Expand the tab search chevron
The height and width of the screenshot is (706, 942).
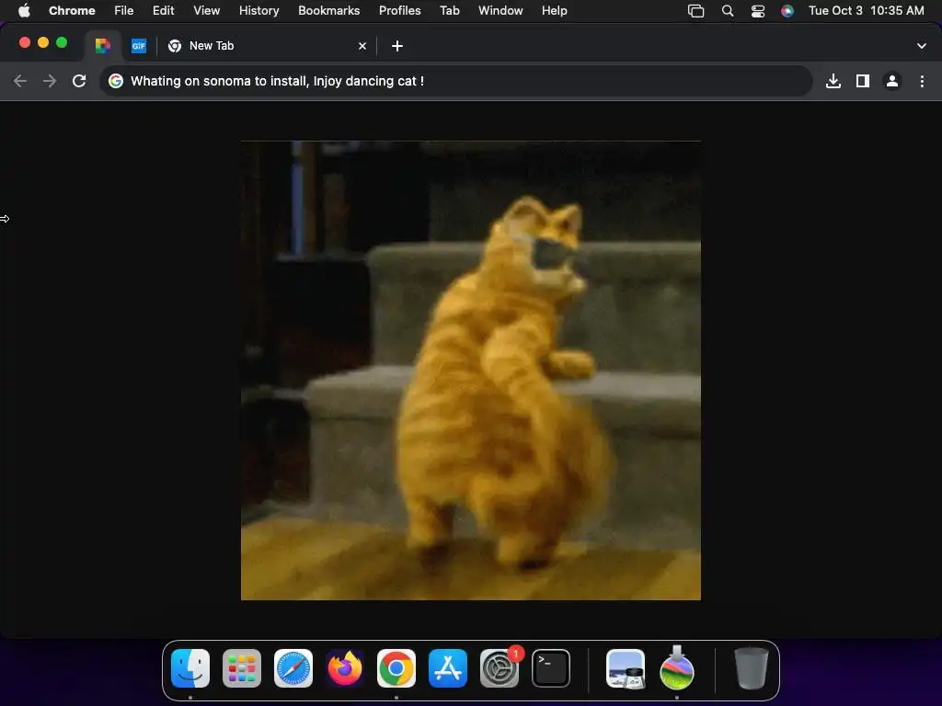[921, 46]
